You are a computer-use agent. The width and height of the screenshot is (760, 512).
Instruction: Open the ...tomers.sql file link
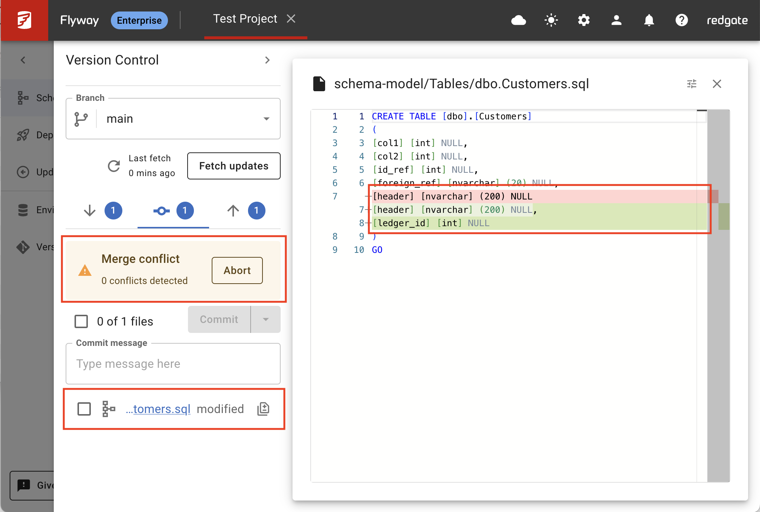158,409
